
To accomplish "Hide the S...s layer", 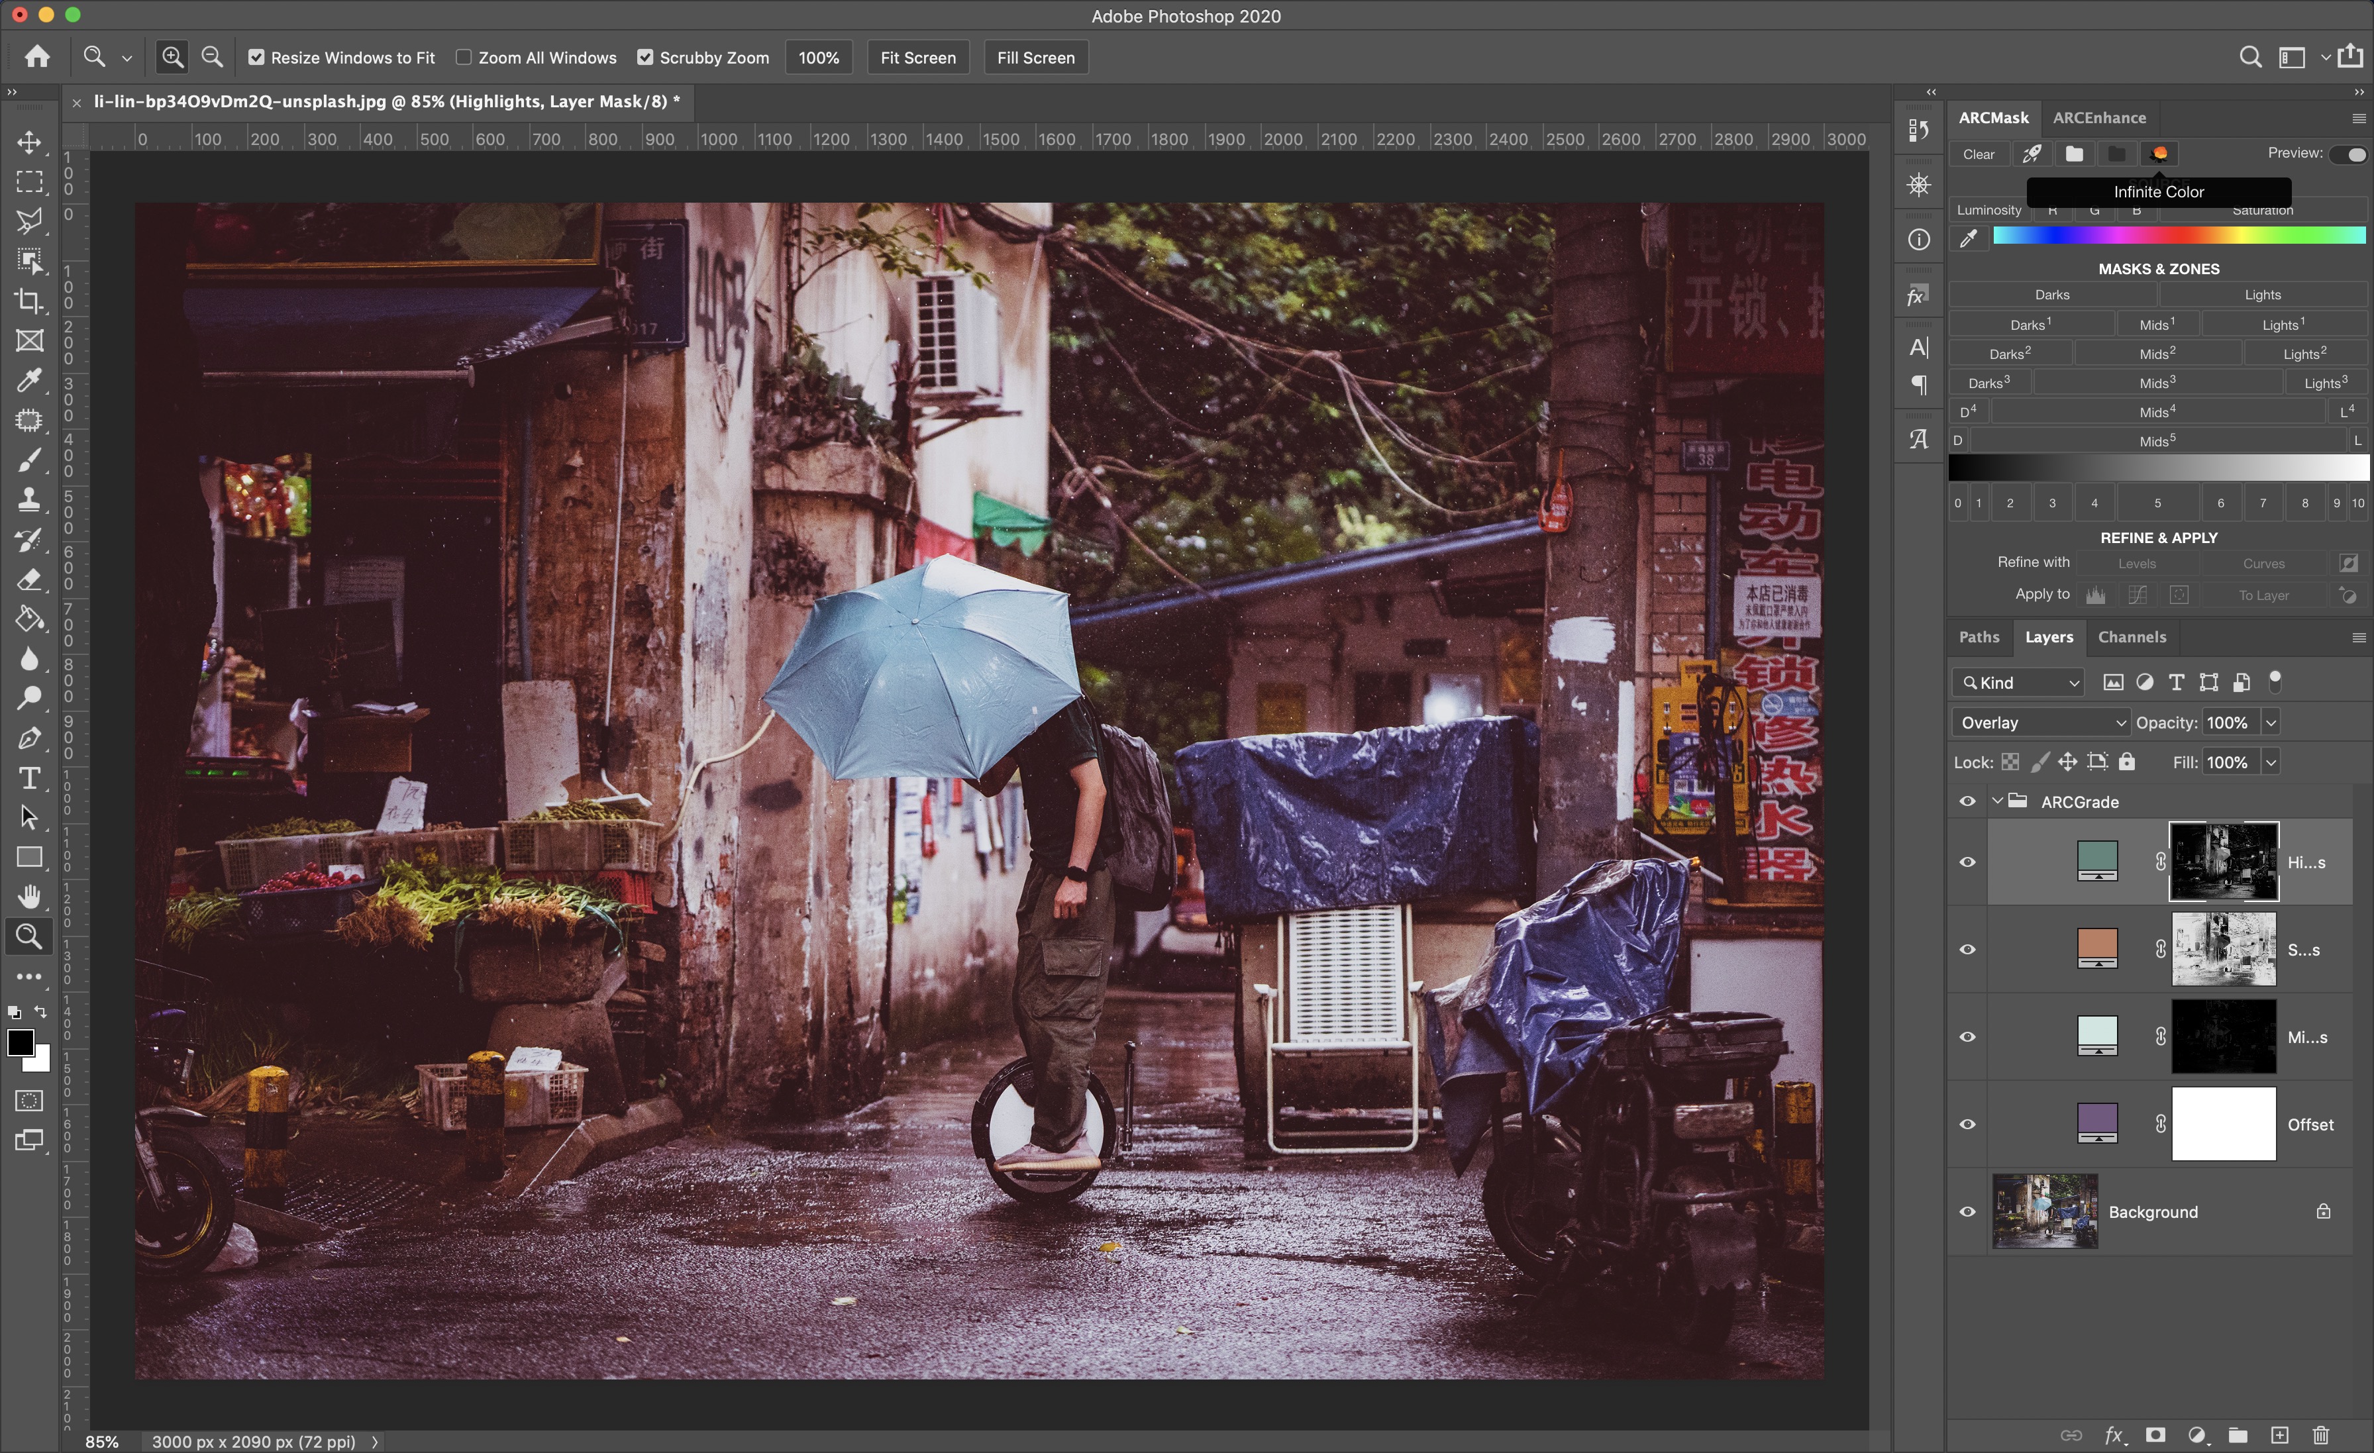I will pos(1967,950).
